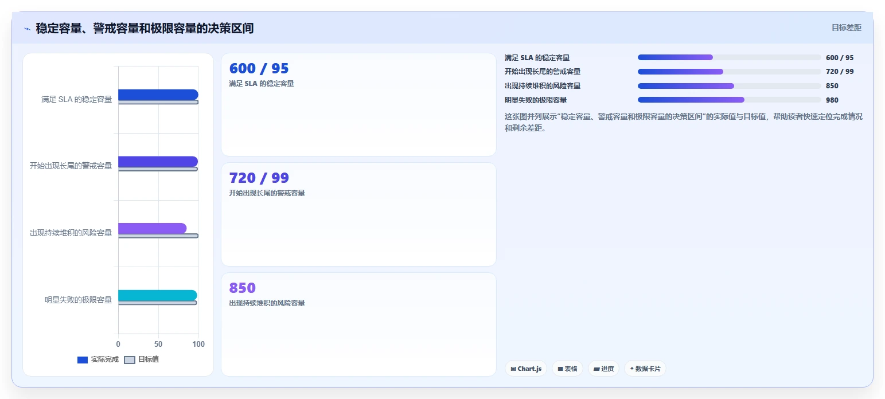Click the large 720 / 99 card value
The width and height of the screenshot is (885, 399).
coord(259,178)
